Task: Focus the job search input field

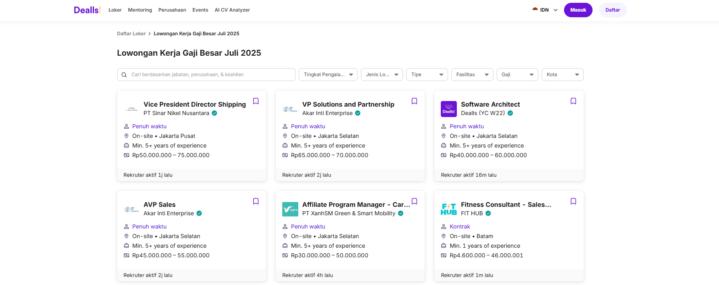Action: [206, 75]
